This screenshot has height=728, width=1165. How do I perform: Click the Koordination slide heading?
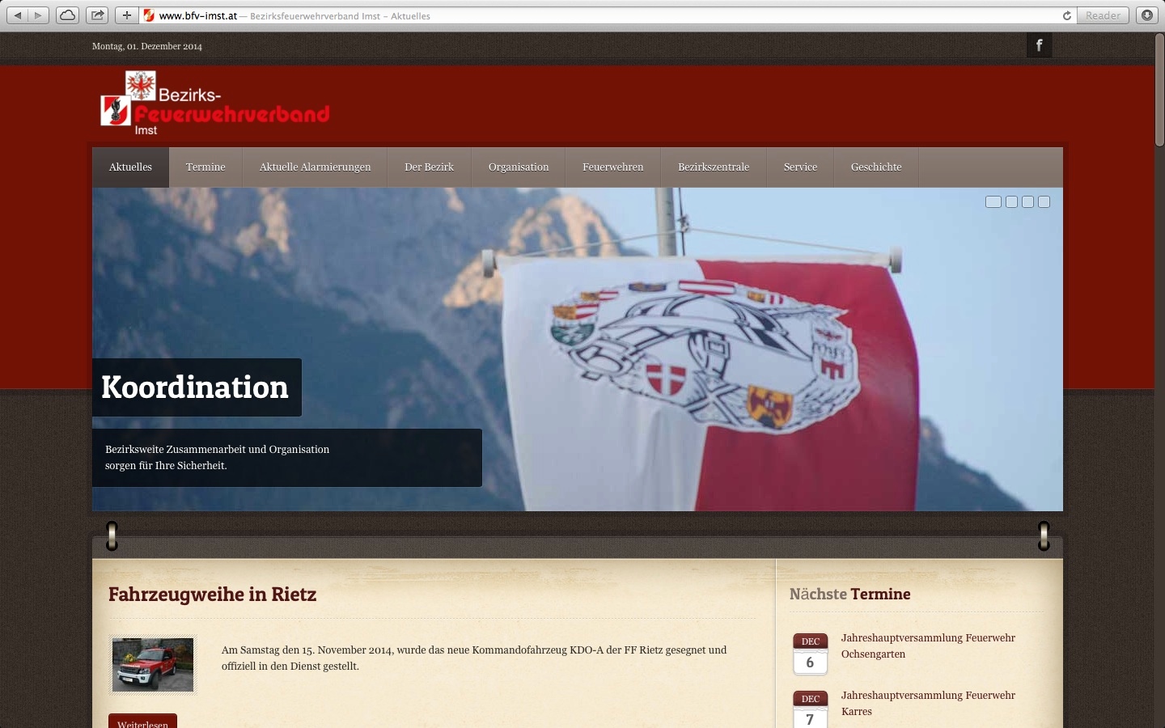195,387
